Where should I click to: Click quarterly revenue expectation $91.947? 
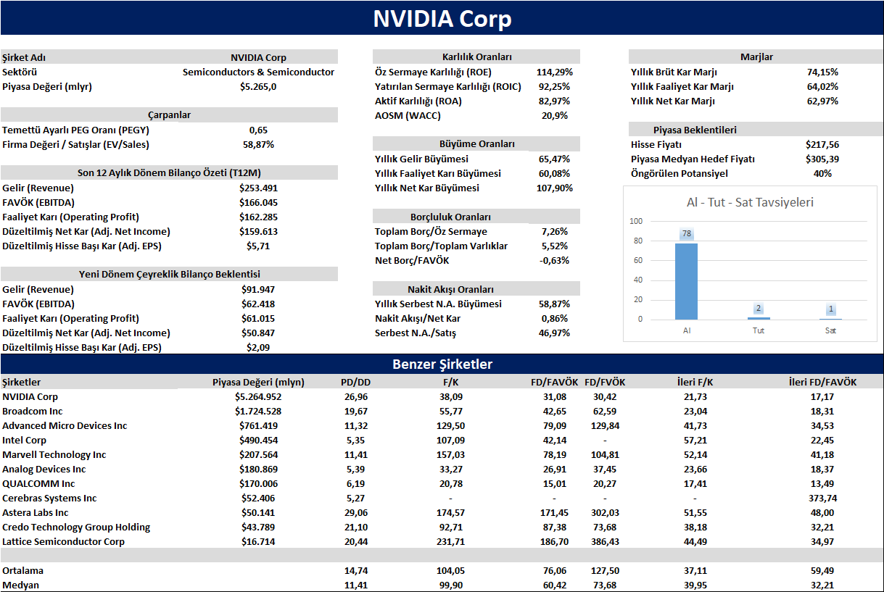coord(258,289)
